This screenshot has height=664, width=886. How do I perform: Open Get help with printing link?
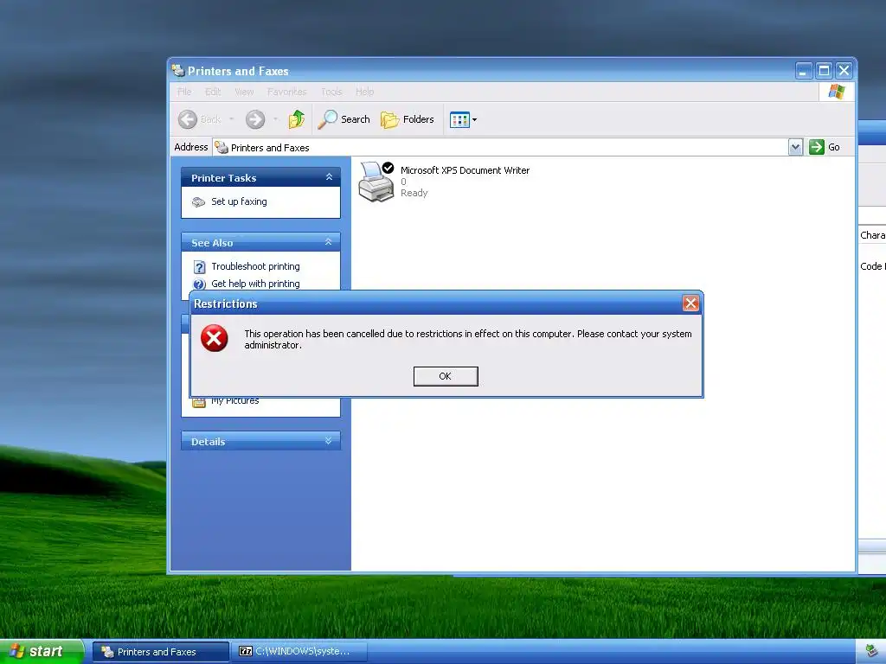[255, 284]
